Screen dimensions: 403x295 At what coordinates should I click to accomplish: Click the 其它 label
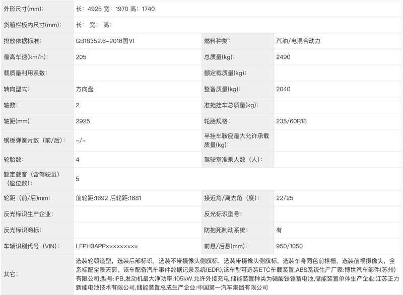[x=11, y=274]
